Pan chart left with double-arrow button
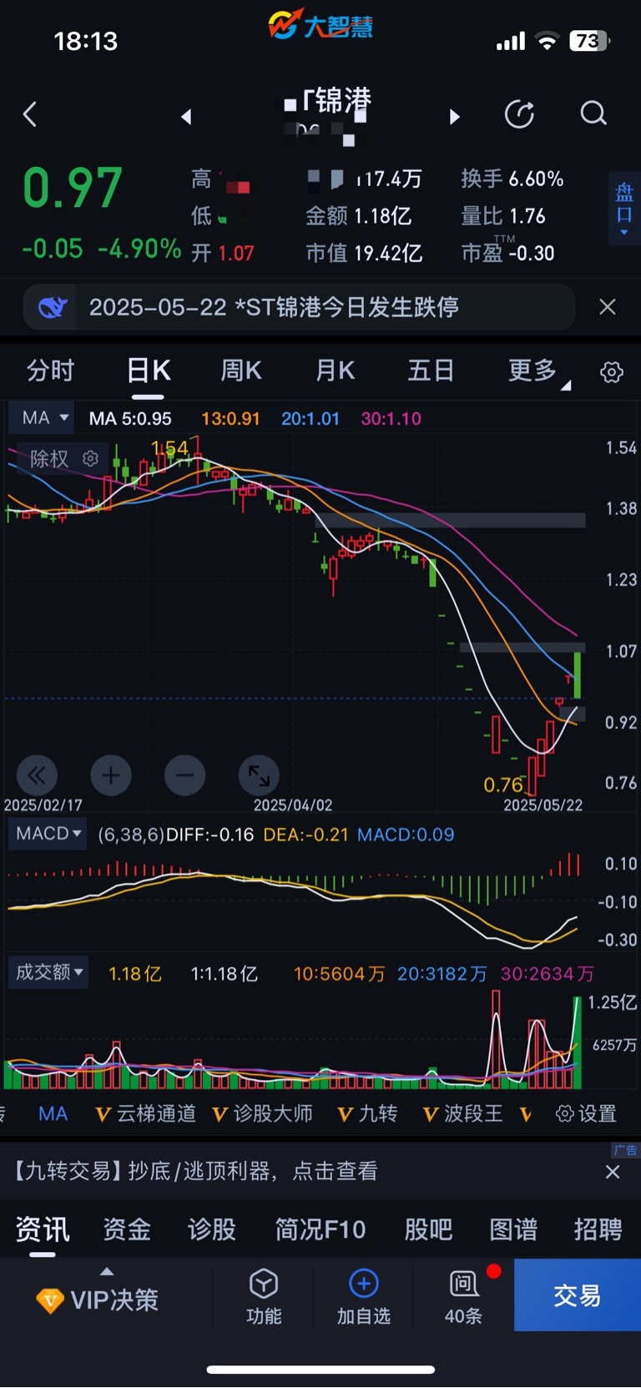This screenshot has height=1388, width=641. (x=37, y=776)
